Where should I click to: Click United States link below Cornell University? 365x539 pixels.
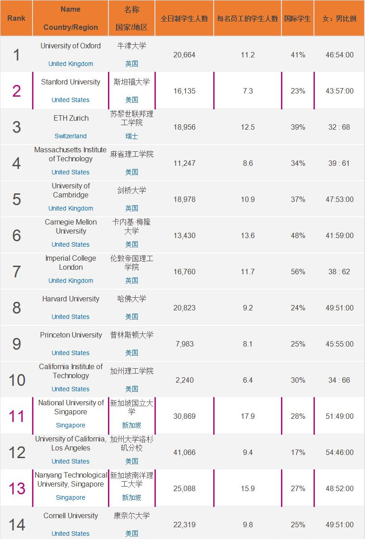point(70,534)
